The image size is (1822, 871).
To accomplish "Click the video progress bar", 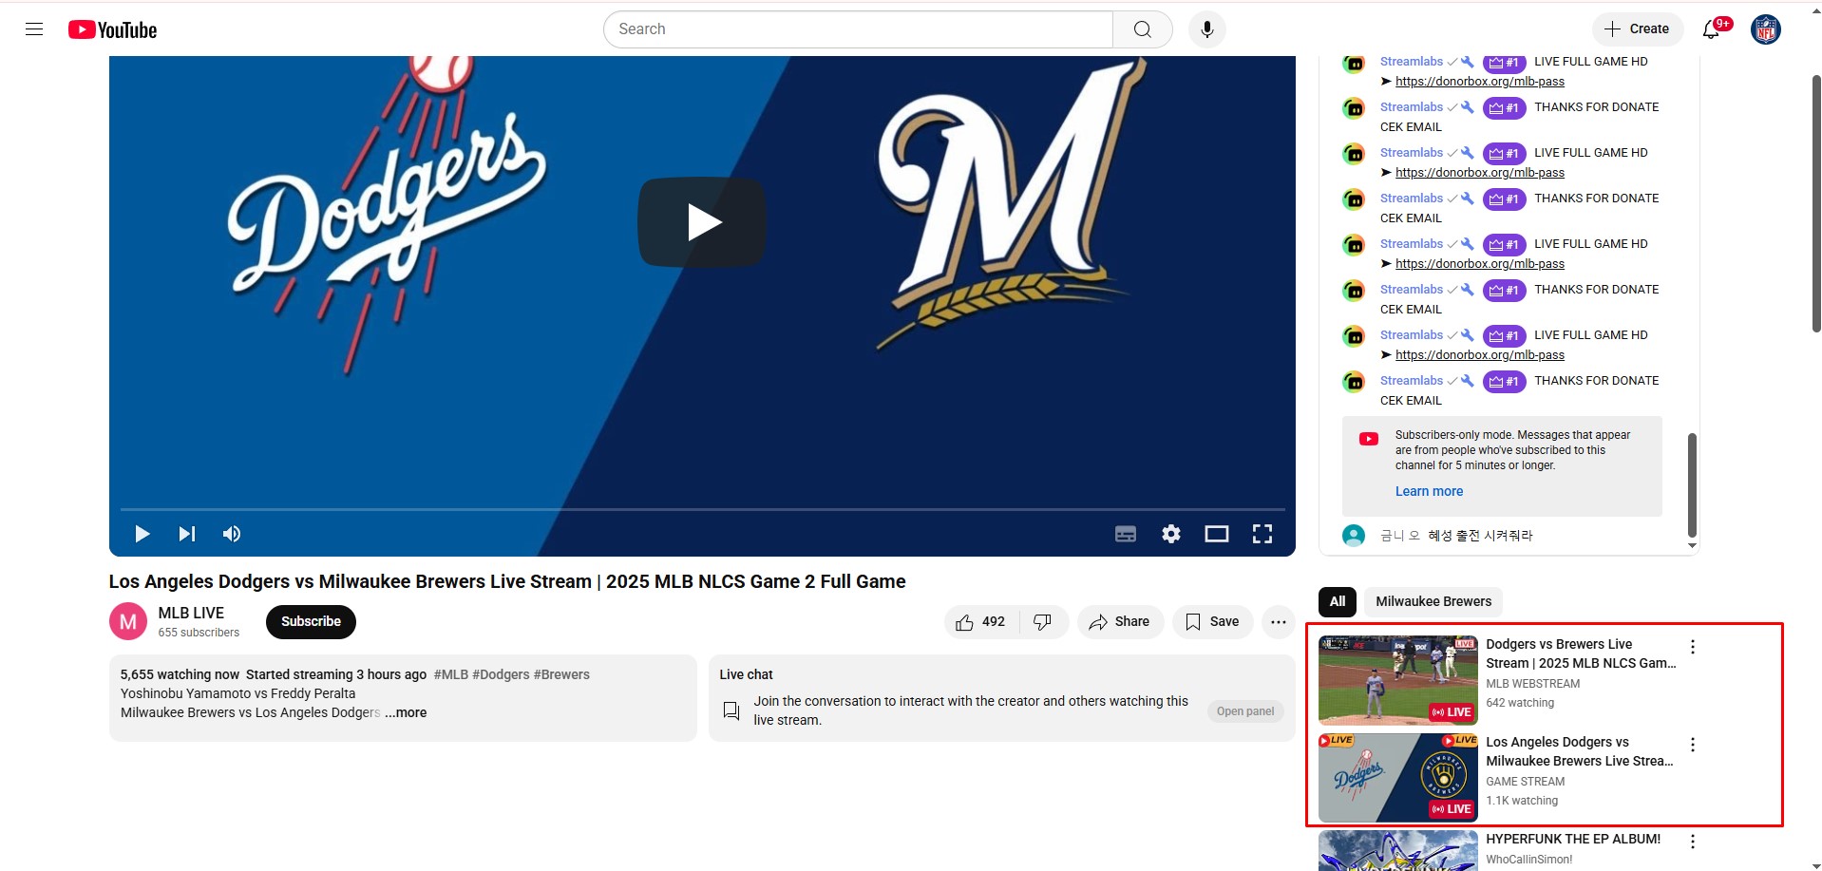I will pyautogui.click(x=702, y=510).
